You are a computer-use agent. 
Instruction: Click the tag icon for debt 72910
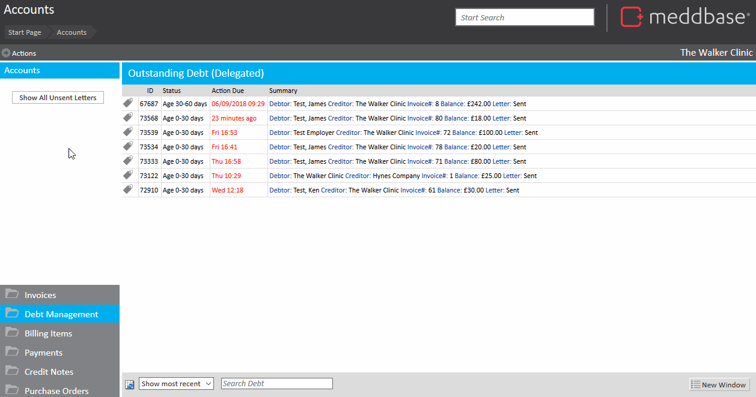pyautogui.click(x=128, y=190)
